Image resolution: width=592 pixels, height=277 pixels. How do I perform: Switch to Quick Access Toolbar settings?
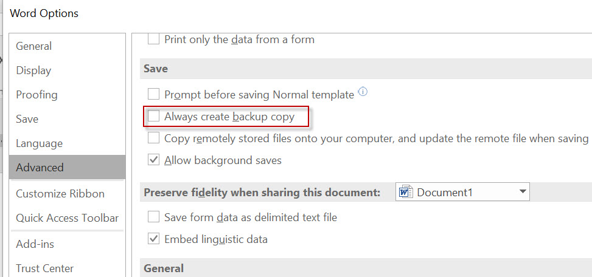67,218
